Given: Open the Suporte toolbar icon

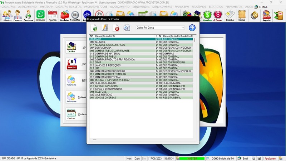Looking at the screenshot, I should (266, 15).
